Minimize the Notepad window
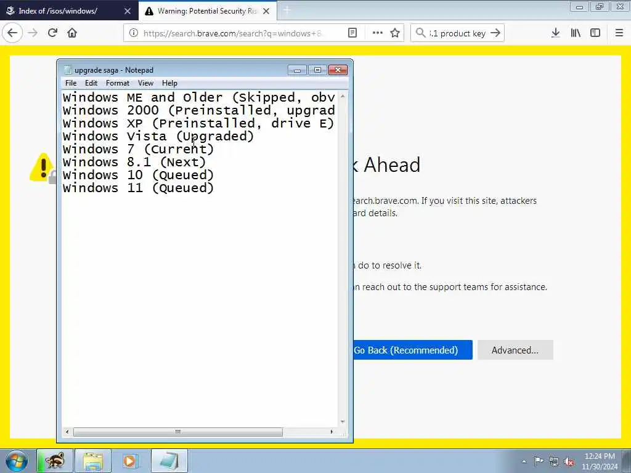 [298, 70]
